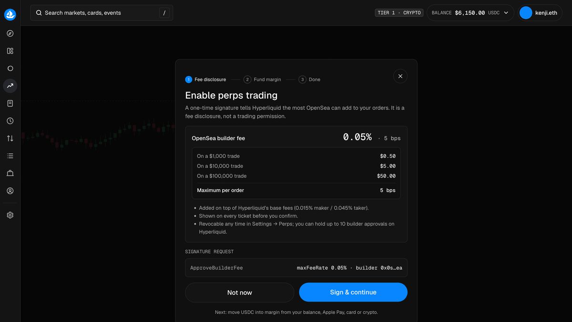572x322 pixels.
Task: Click the Not now button
Action: coord(240,292)
